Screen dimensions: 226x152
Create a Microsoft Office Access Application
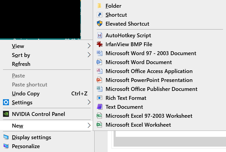160,71
